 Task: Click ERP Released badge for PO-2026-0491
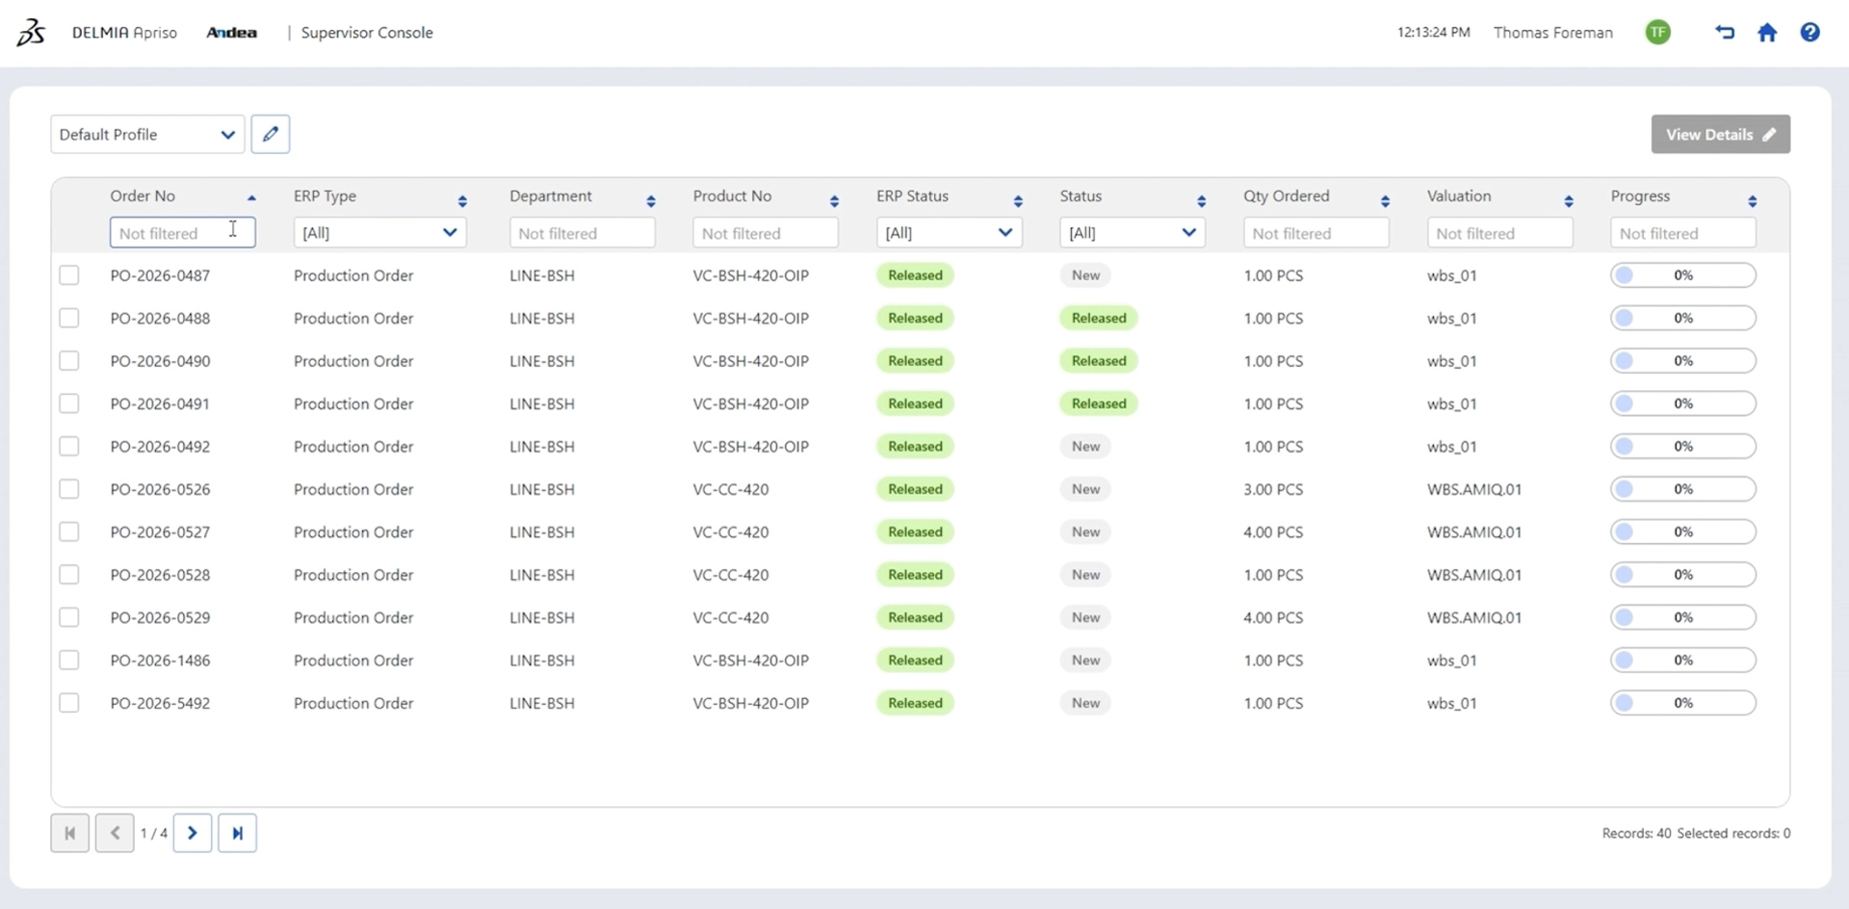point(915,403)
